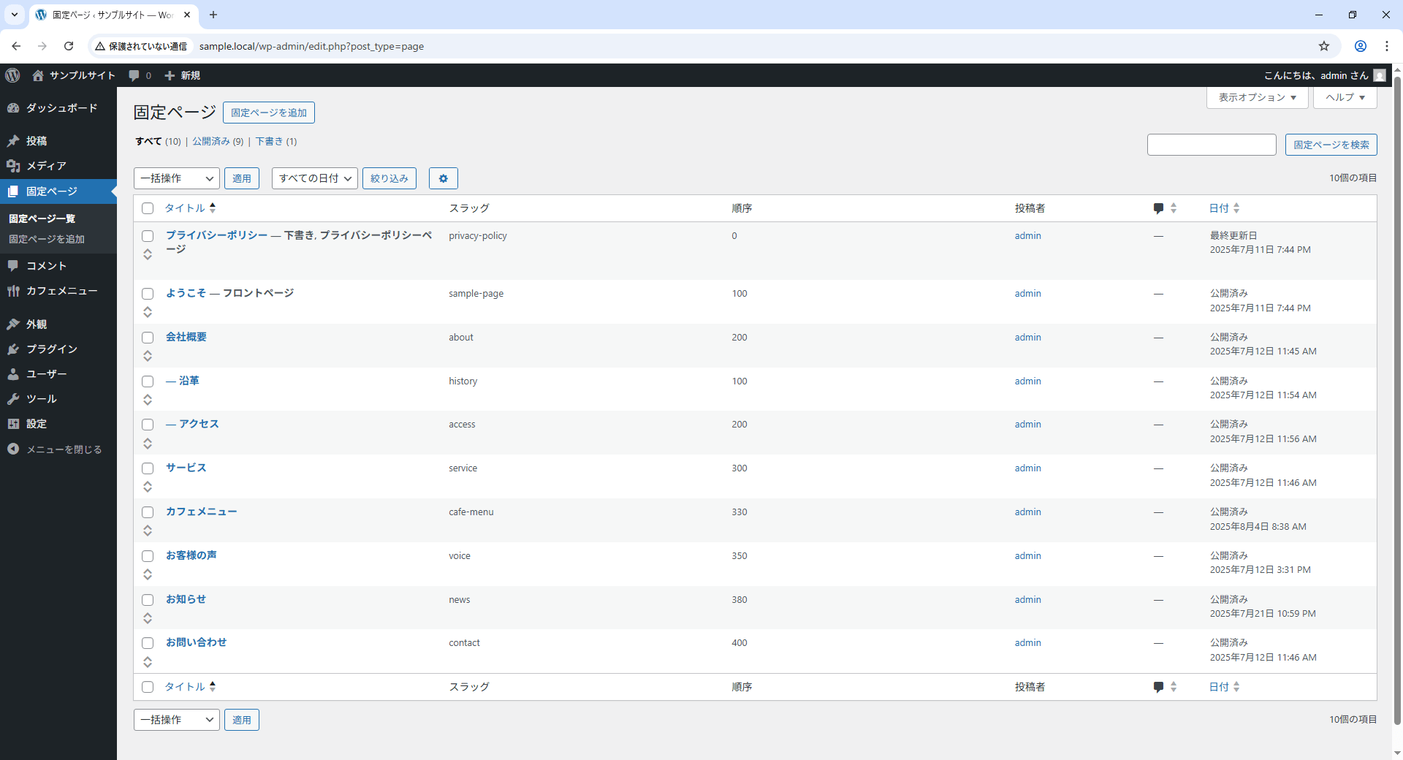
Task: Click the reorder arrows on お問い合わせ row
Action: point(148,662)
